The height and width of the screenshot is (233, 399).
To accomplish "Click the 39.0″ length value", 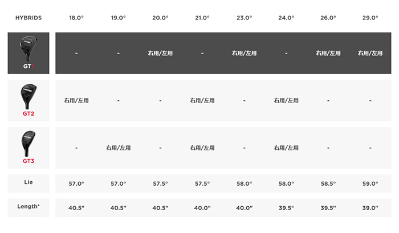I will pos(370,207).
